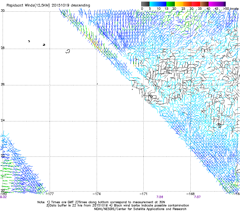
Task: Click the cyan 5-10 knots legend segment
Action: click(154, 4)
